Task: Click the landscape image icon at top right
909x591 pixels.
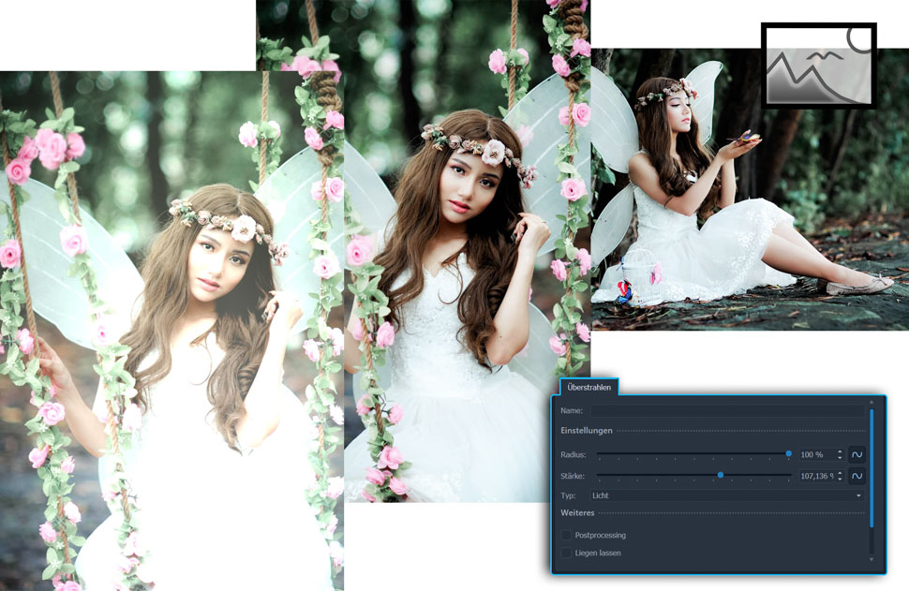Action: click(x=818, y=66)
